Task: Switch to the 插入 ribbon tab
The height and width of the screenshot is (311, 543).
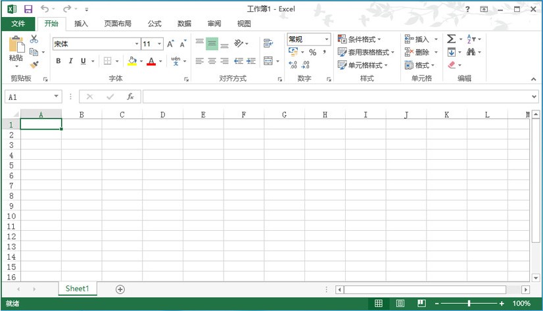Action: click(x=81, y=24)
